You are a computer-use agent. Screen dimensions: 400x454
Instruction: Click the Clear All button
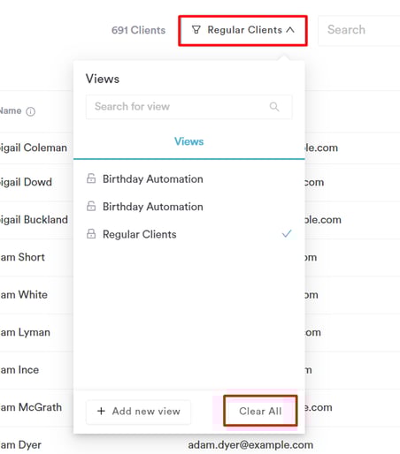pyautogui.click(x=260, y=411)
